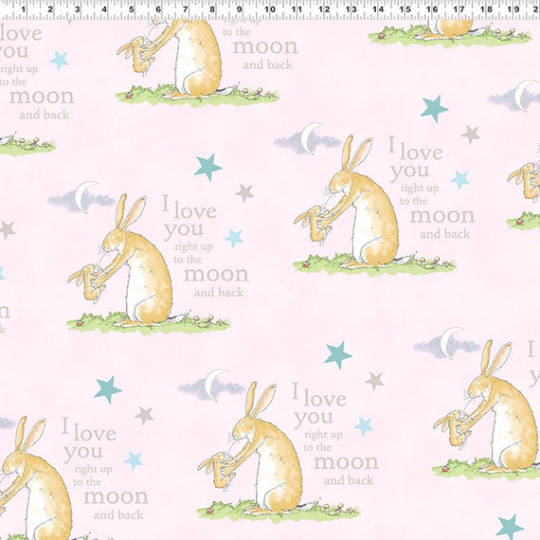Screen dimensions: 540x540
Task: Select ruler mark number 12
Action: click(324, 9)
